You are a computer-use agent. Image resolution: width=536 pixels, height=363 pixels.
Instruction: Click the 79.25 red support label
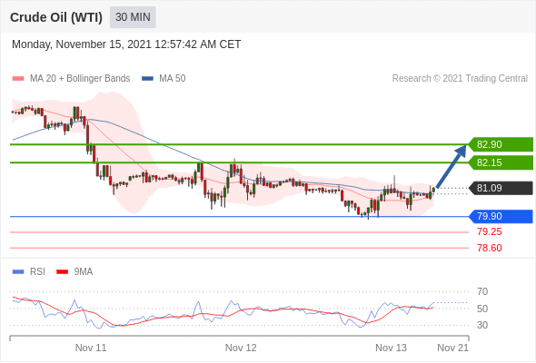490,232
